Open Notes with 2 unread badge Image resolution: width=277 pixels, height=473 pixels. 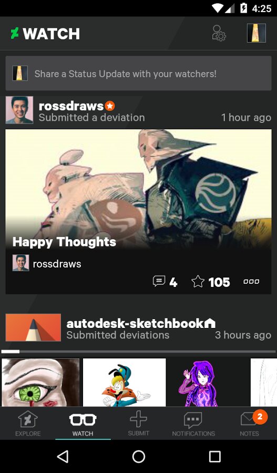[x=249, y=424]
